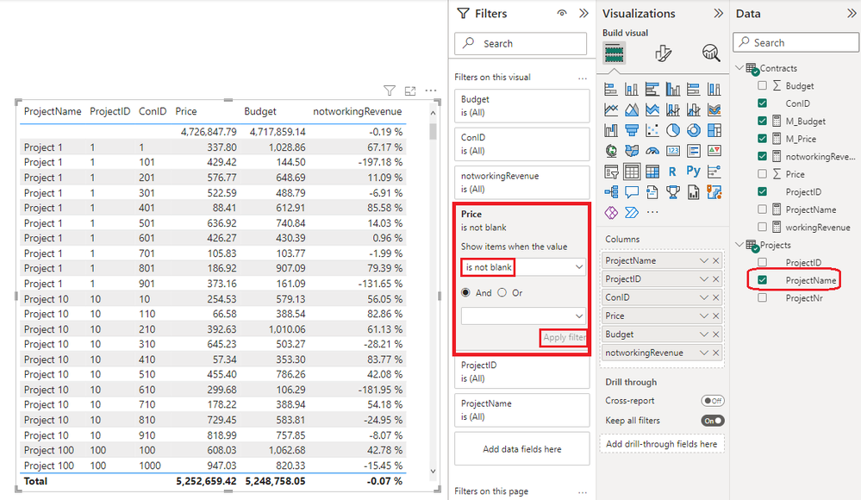Open the table visual's filter icon

(x=390, y=91)
